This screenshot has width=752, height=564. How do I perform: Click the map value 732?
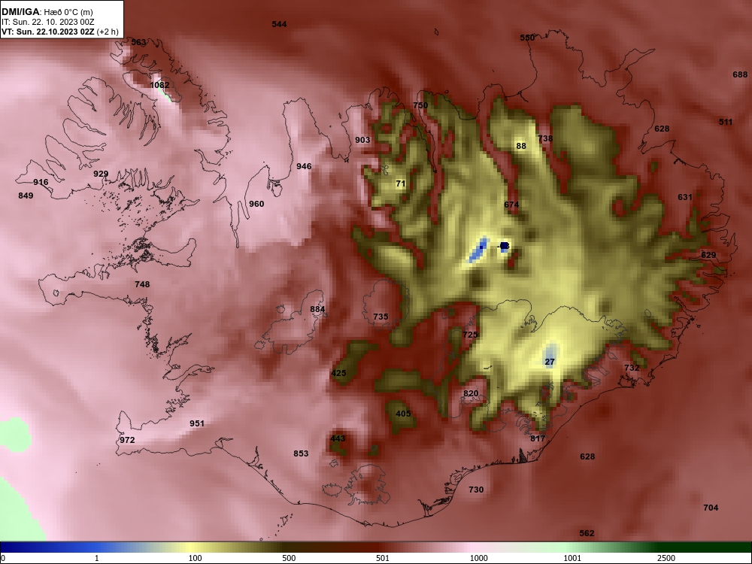pyautogui.click(x=632, y=368)
